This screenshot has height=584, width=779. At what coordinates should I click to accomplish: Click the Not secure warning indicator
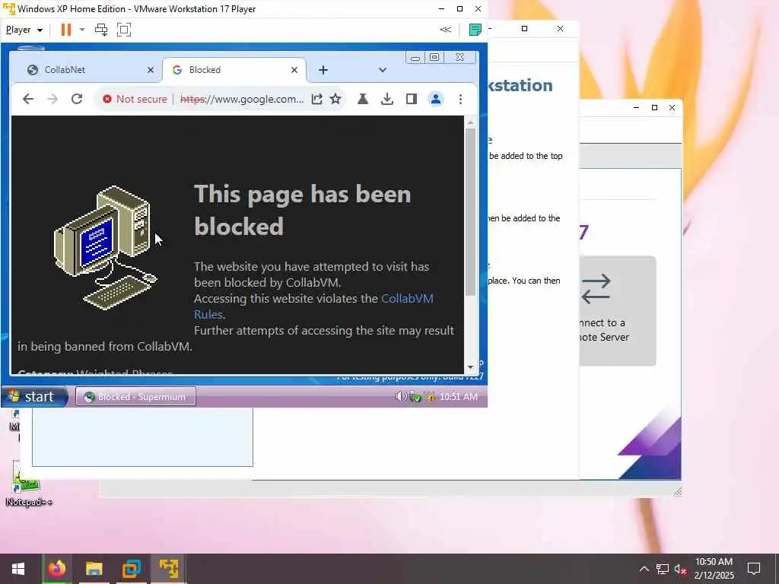[x=135, y=99]
